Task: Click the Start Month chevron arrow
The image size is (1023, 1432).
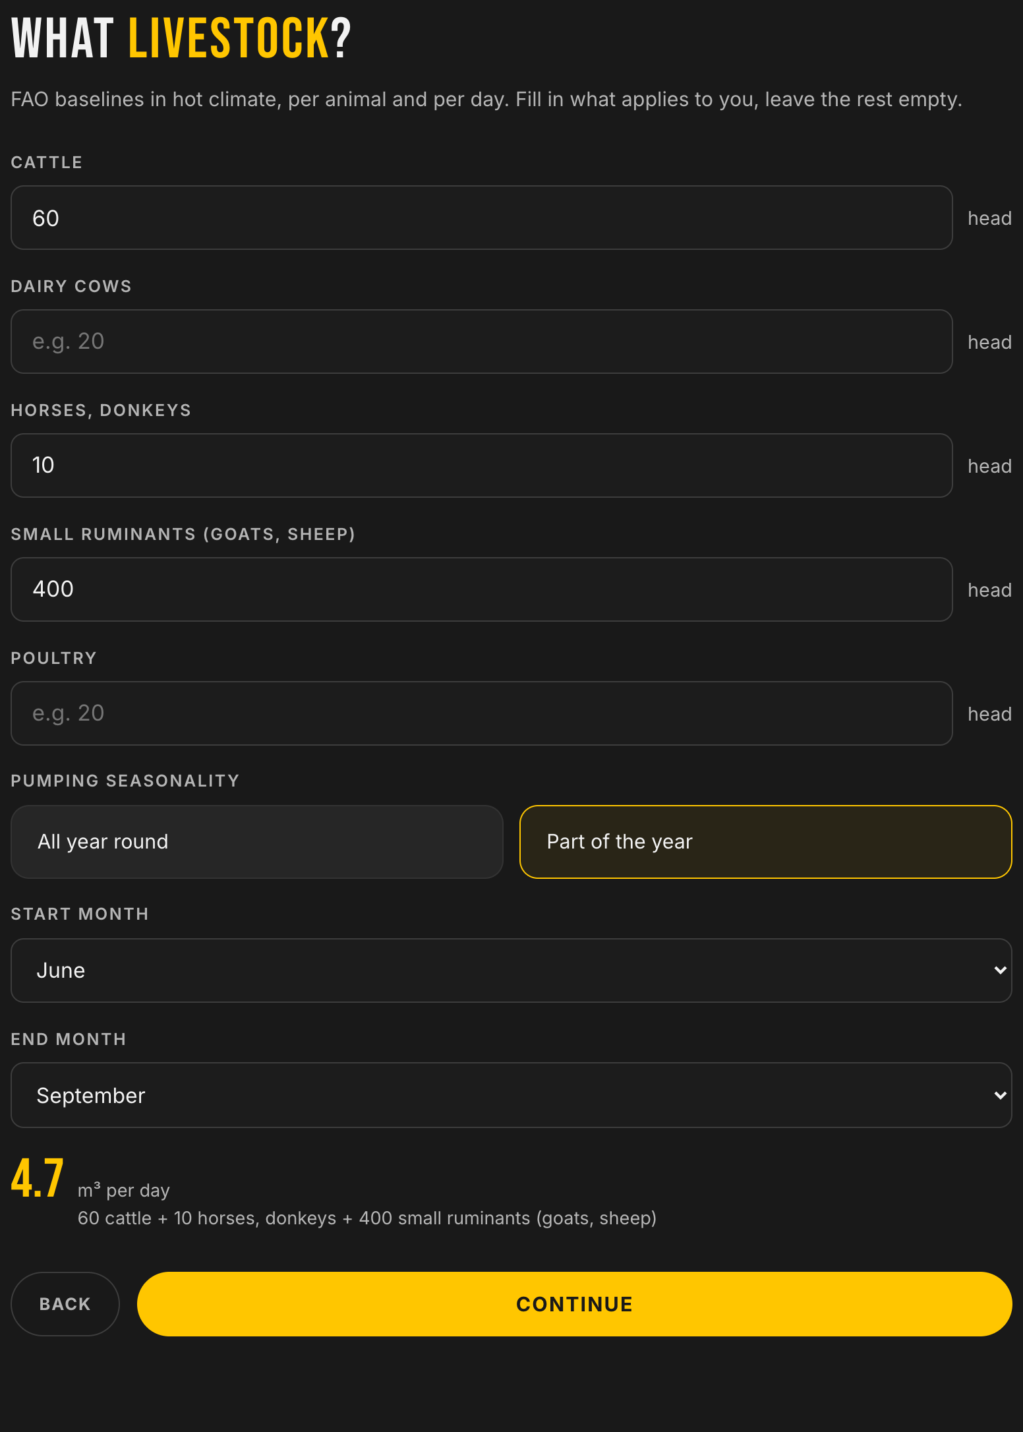Action: [x=1000, y=970]
